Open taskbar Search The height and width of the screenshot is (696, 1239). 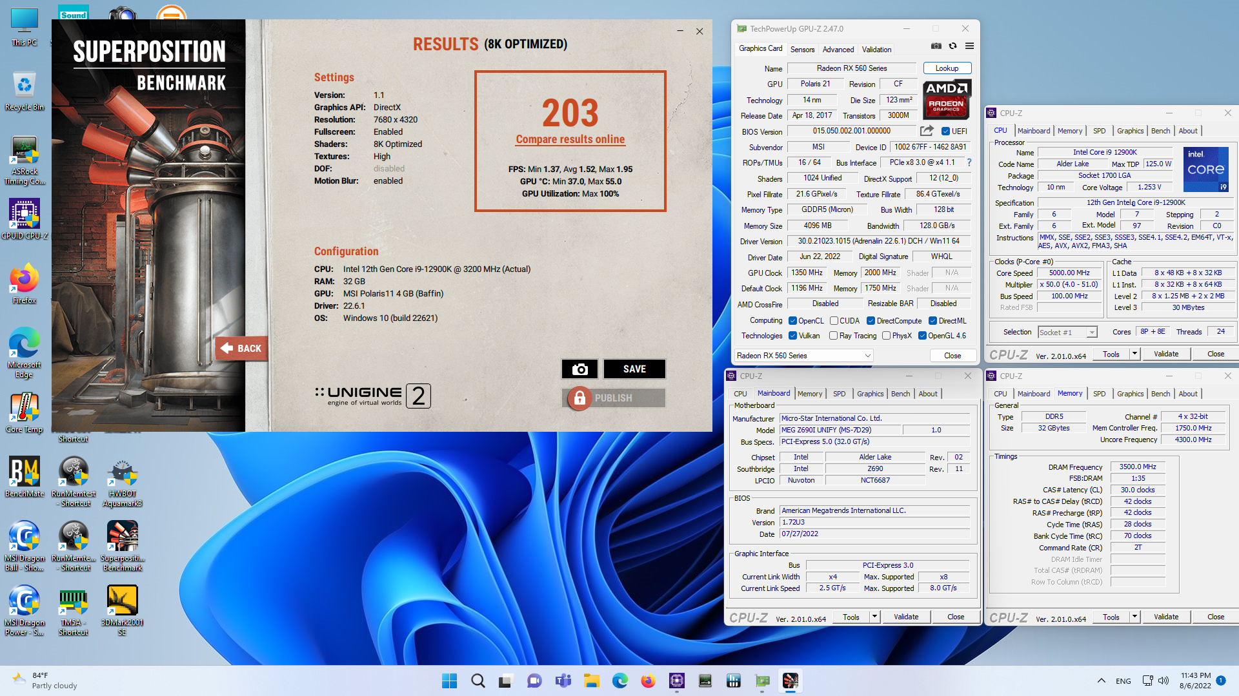[478, 681]
